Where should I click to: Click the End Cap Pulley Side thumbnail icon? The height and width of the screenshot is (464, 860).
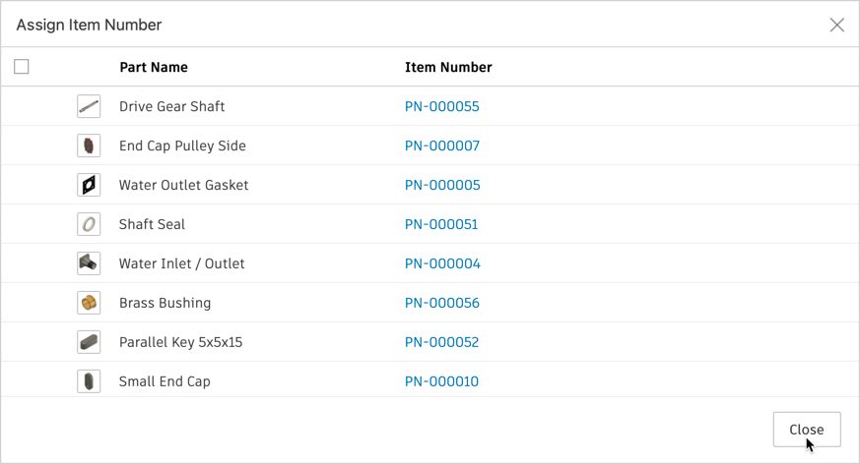coord(89,145)
